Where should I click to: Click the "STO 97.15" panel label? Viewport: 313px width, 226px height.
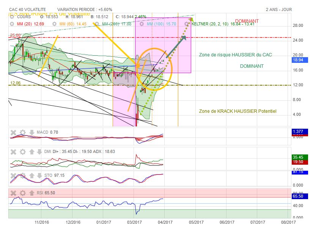click(54, 175)
